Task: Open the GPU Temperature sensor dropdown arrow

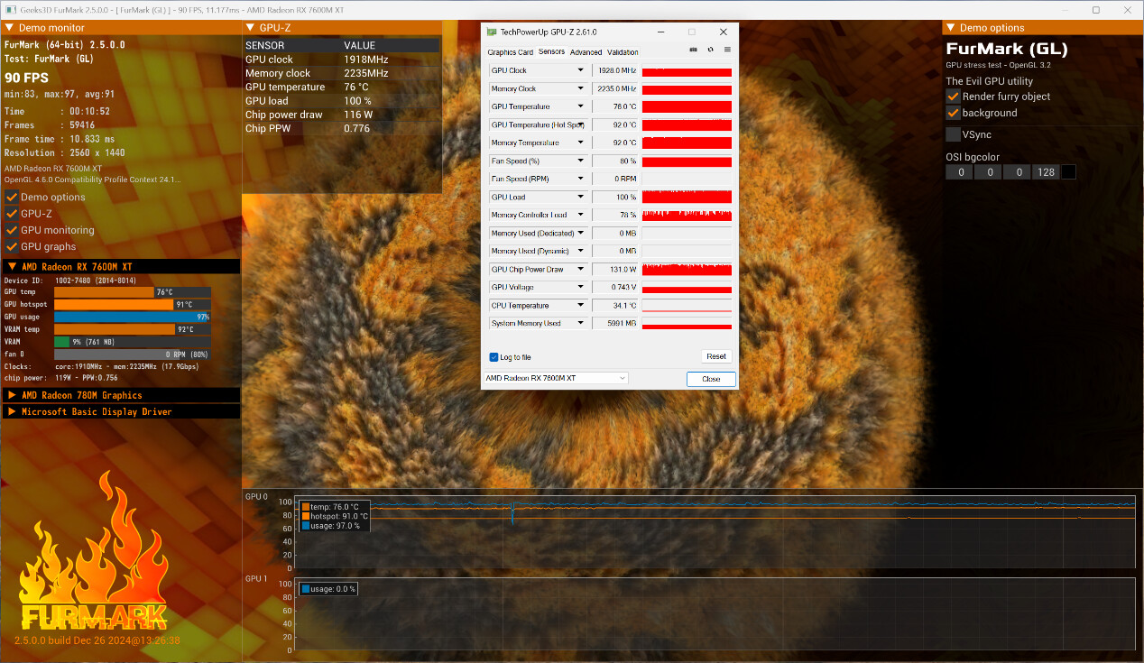Action: [580, 106]
